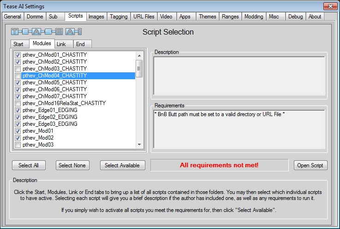Click the script list scroll up arrow
This screenshot has width=340, height=229.
pyautogui.click(x=139, y=56)
